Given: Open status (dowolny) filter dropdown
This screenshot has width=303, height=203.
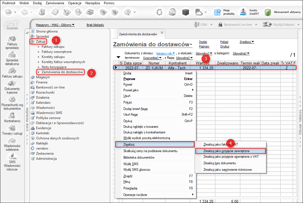Looking at the screenshot, I should (204, 53).
